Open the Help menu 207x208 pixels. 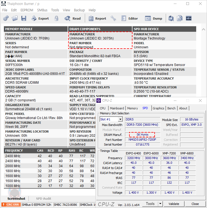tap(92, 10)
